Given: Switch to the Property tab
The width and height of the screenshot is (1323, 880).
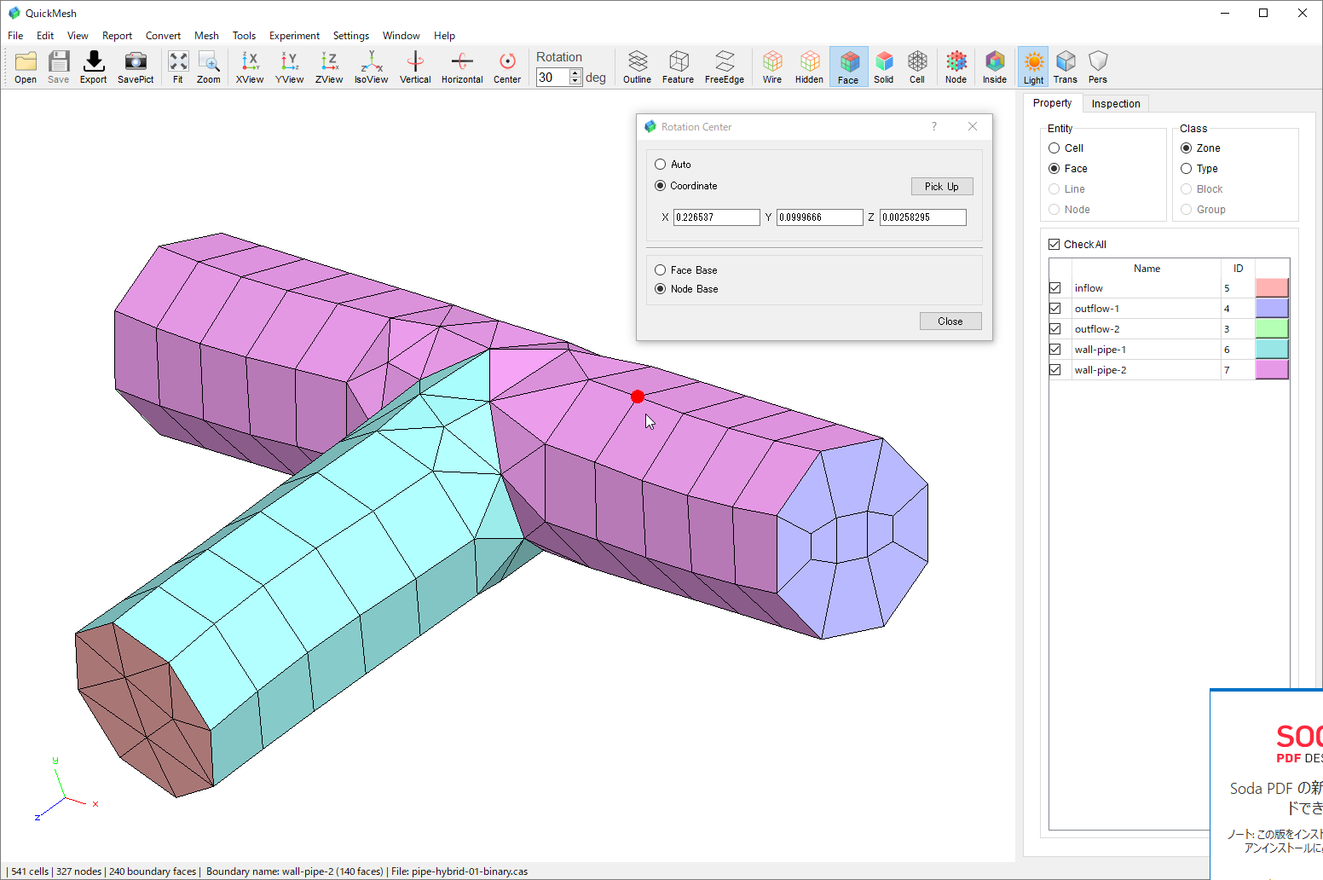Looking at the screenshot, I should point(1052,103).
